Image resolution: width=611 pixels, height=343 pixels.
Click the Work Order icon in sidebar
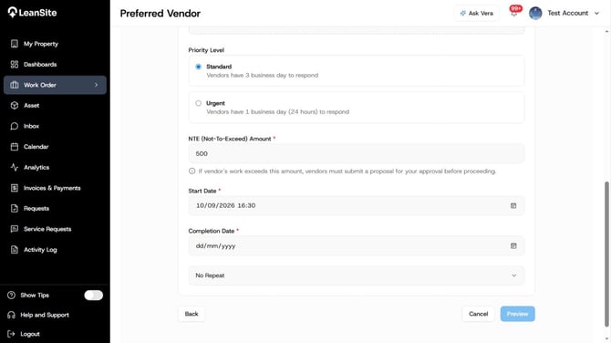(15, 85)
